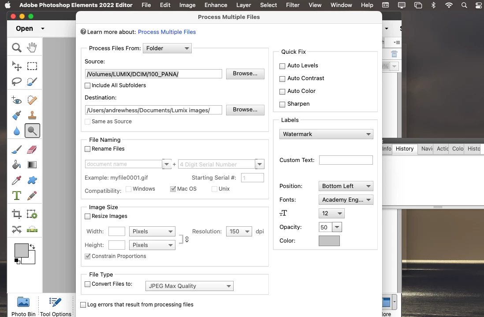Select the Paint Bucket tool
This screenshot has width=484, height=317.
pyautogui.click(x=17, y=165)
